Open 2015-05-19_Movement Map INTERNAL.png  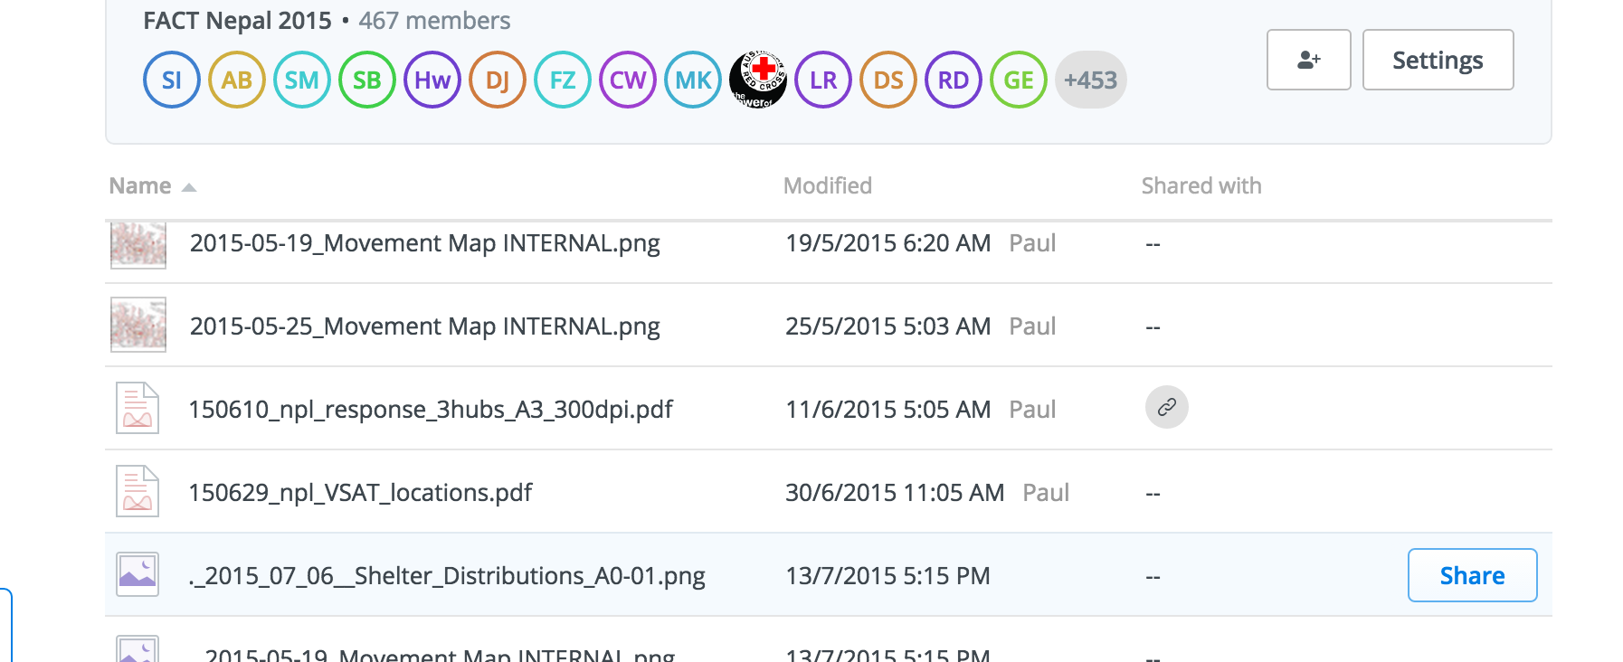click(x=425, y=243)
